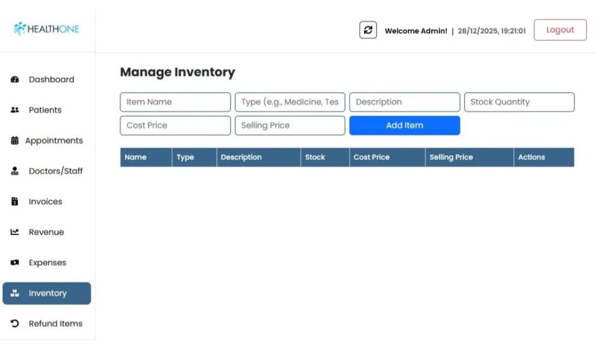The width and height of the screenshot is (596, 352).
Task: Go to Patients in the sidebar
Action: (45, 110)
